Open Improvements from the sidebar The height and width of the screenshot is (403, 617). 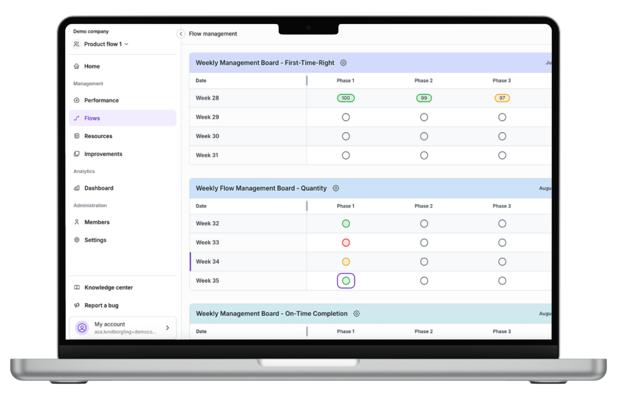(103, 154)
